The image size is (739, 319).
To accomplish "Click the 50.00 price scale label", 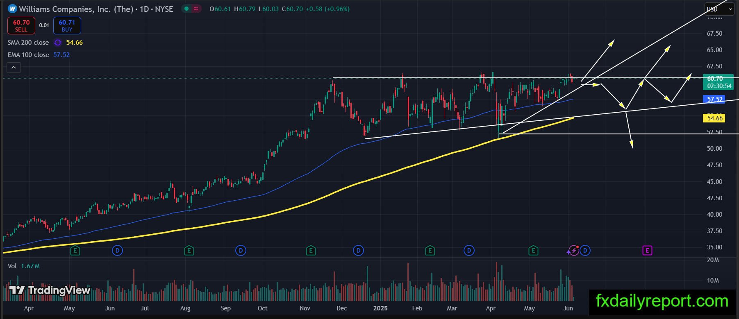I will (714, 149).
